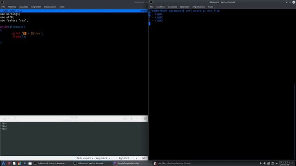Click small blue gear icon in taskbar

tap(25, 163)
